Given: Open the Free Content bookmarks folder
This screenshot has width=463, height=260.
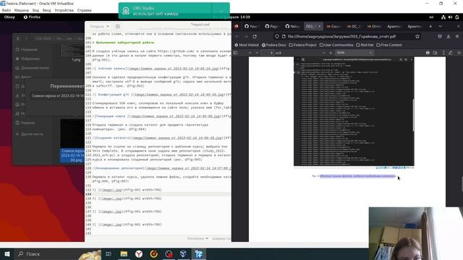Looking at the screenshot, I should tap(389, 45).
